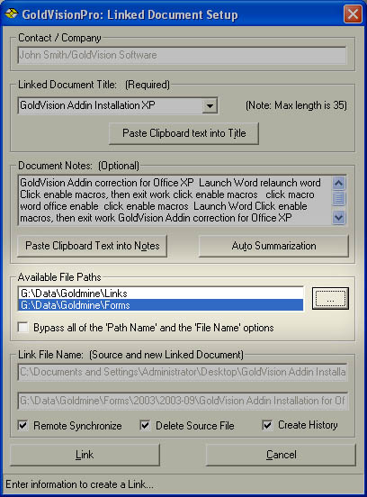This screenshot has width=367, height=497.
Task: Click the GoldVisionPro title bar icon
Action: 12,14
